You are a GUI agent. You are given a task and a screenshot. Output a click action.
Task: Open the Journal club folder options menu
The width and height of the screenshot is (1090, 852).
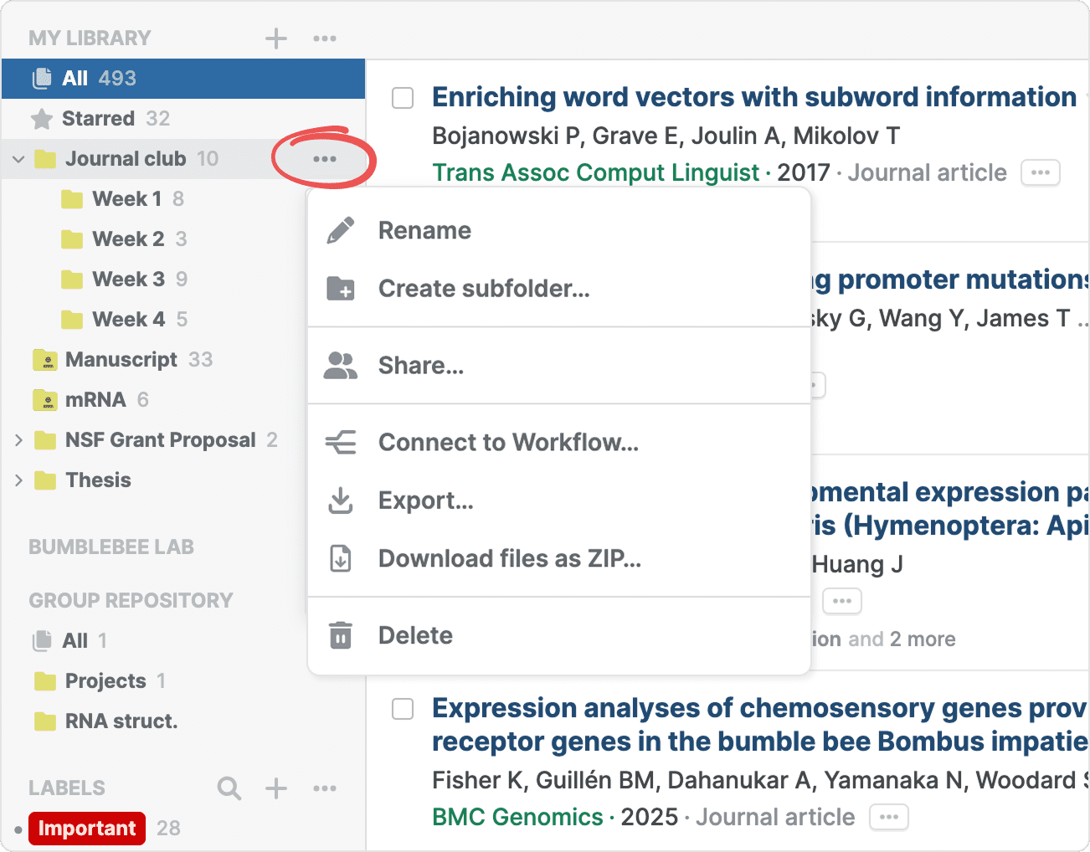click(325, 159)
